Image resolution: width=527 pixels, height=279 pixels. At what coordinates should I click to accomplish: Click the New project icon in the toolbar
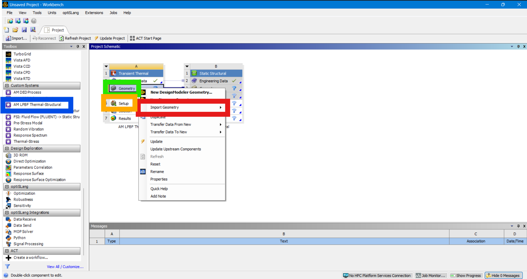click(x=6, y=30)
